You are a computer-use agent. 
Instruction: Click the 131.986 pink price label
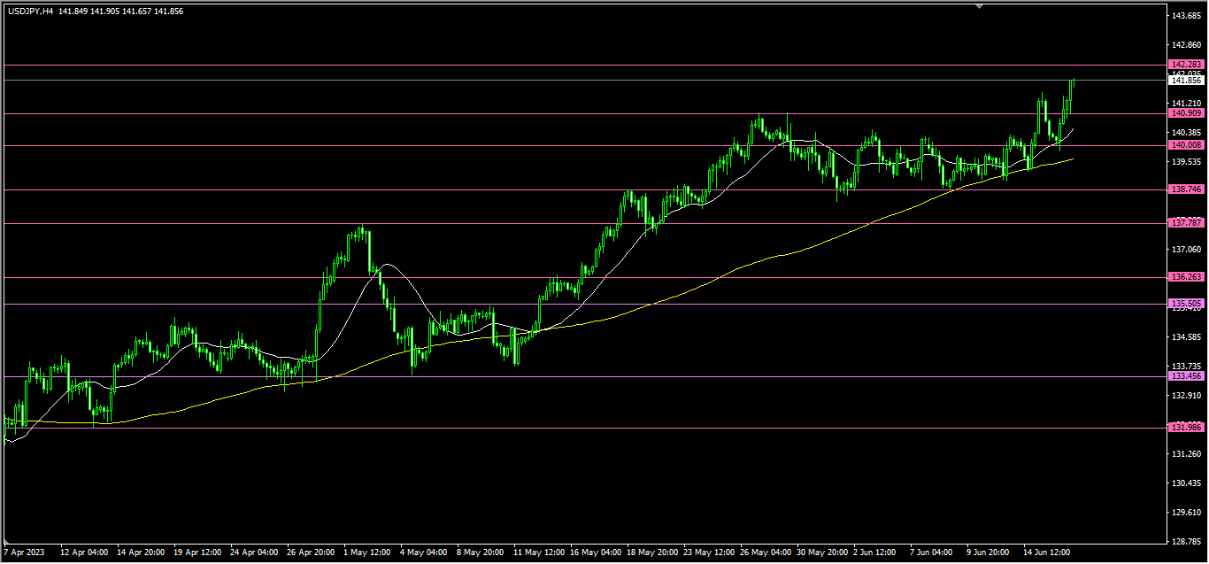(1186, 428)
